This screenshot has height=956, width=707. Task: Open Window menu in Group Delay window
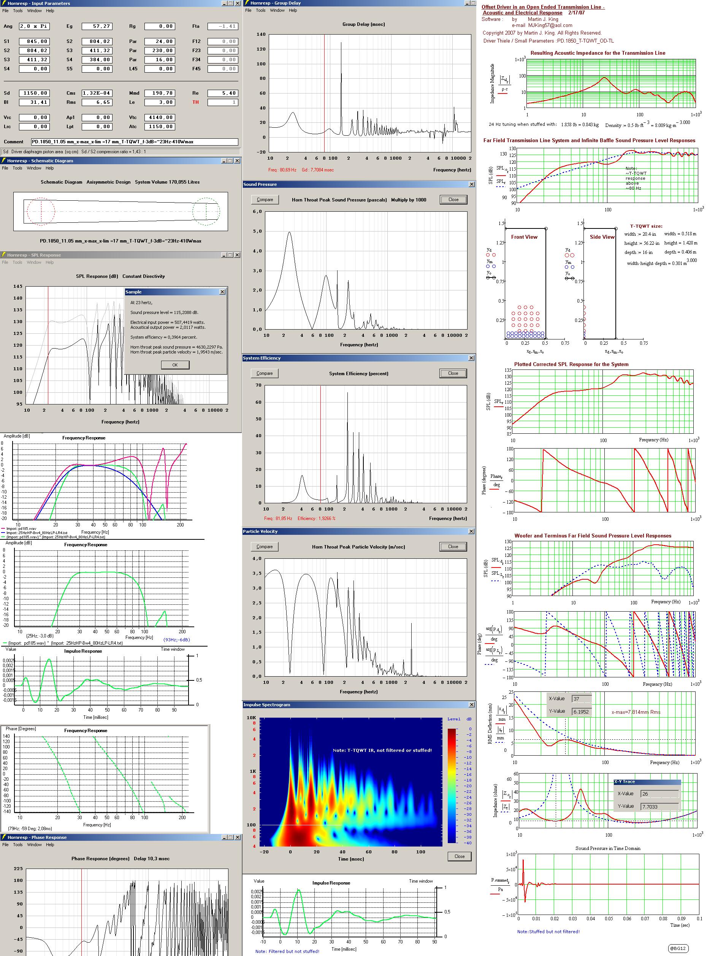point(277,10)
